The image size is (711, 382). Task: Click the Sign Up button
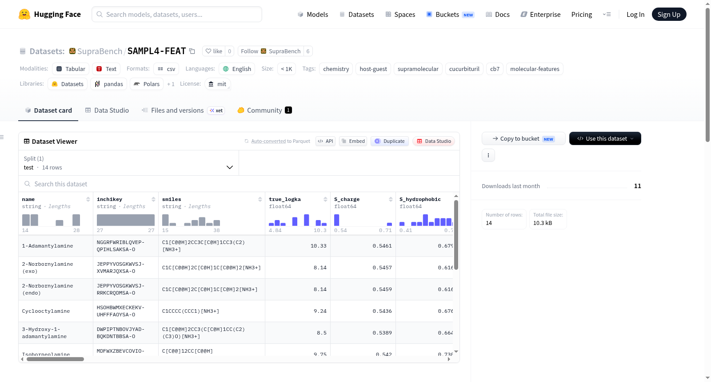click(x=669, y=14)
